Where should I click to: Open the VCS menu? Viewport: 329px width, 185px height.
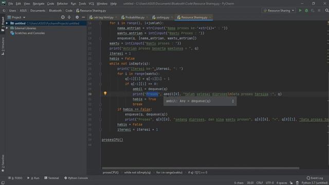point(91,4)
